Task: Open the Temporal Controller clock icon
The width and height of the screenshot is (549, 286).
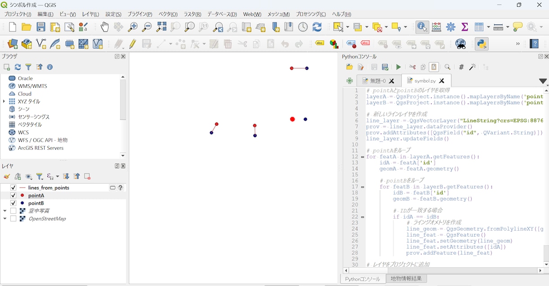Action: 303,27
